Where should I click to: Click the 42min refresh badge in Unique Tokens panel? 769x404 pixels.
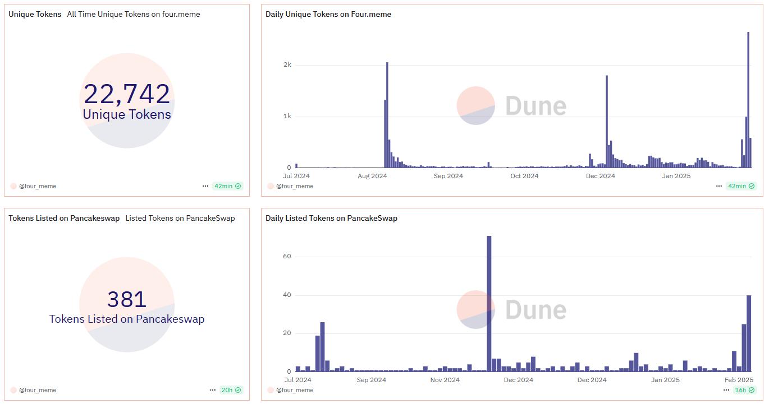coord(227,186)
